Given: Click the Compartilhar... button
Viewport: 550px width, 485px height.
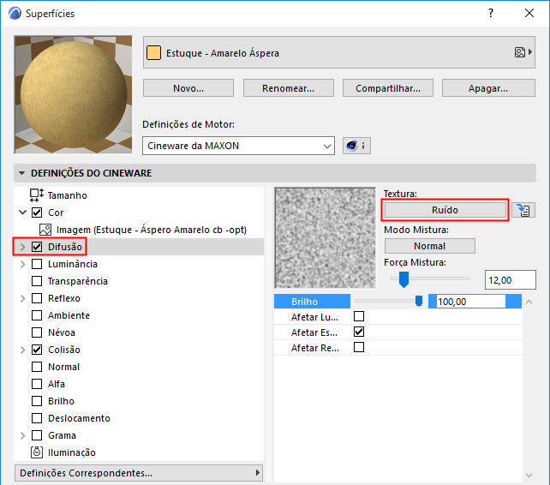Looking at the screenshot, I should (388, 87).
